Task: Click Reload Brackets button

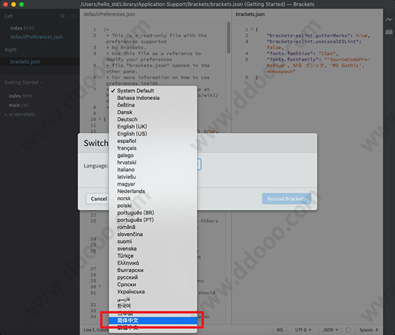Action: click(x=287, y=199)
